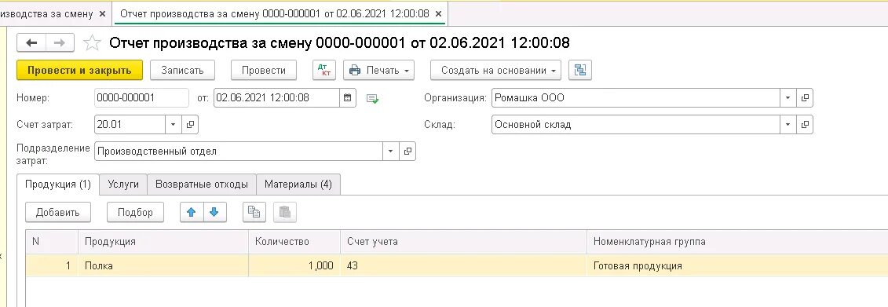Select the quantity cell 1,000
The image size is (888, 307).
pyautogui.click(x=294, y=265)
